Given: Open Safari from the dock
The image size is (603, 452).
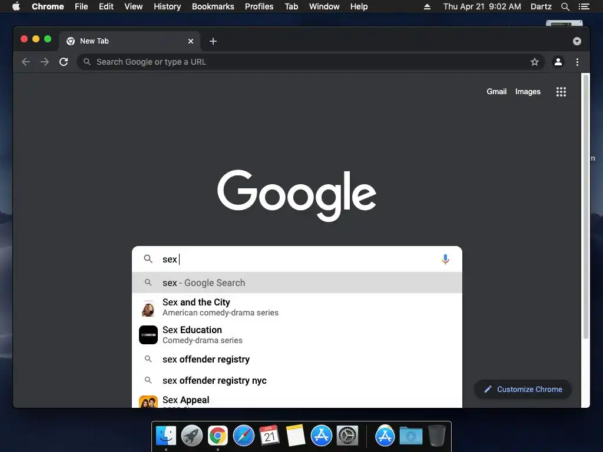Looking at the screenshot, I should coord(244,436).
